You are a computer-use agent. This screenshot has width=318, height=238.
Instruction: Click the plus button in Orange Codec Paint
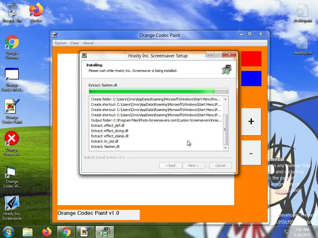point(251,121)
